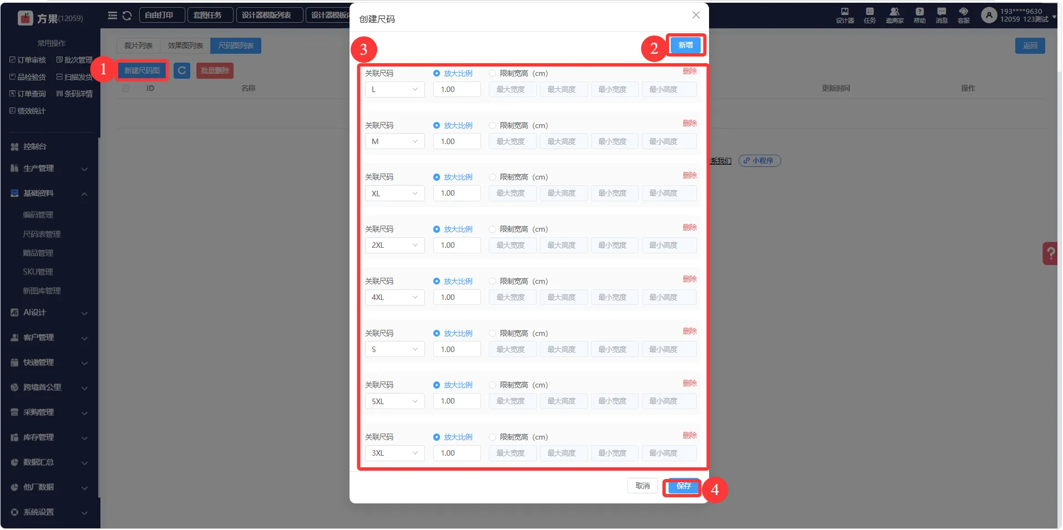Select 限制宽高 radio for size 3XL
1063x530 pixels.
[492, 437]
